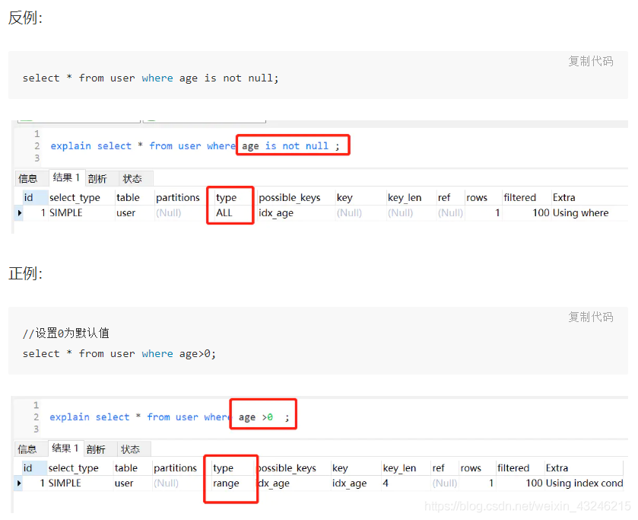Click 'SIMPLE' cell in upper grid
This screenshot has height=520, width=638.
66,212
